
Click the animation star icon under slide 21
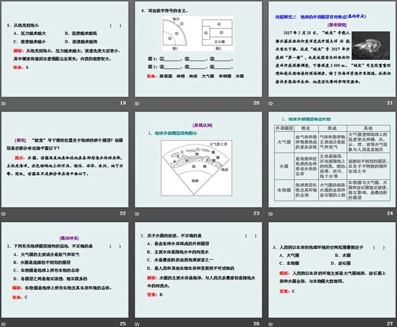click(271, 103)
